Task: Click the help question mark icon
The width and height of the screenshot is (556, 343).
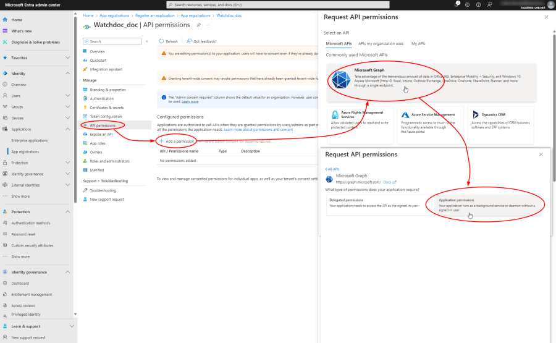Action: [478, 4]
